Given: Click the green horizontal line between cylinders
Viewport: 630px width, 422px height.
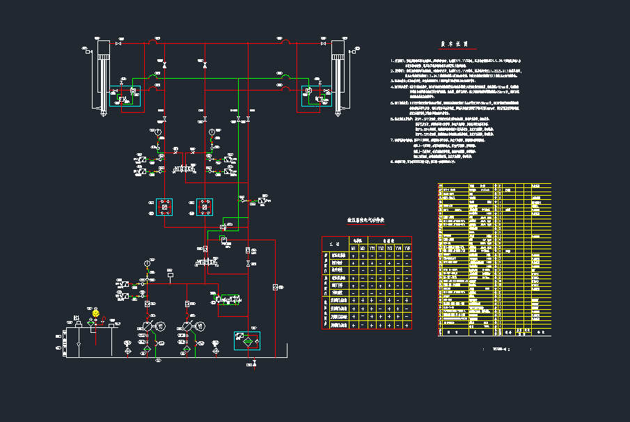Looking at the screenshot, I should coord(223,78).
